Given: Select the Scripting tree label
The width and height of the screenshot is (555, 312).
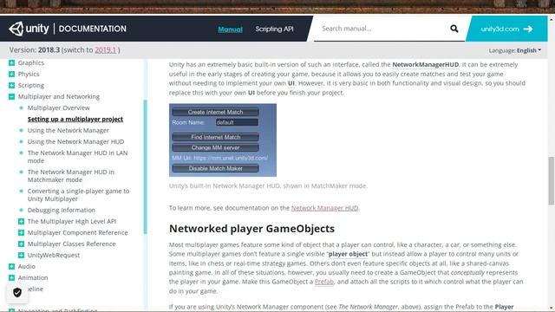Looking at the screenshot, I should coord(31,85).
